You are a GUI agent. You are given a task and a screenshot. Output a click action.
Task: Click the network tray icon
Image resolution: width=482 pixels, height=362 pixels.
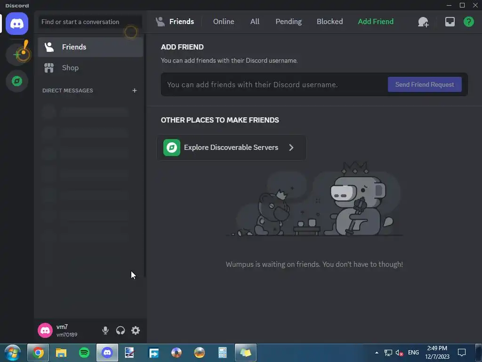[388, 353]
